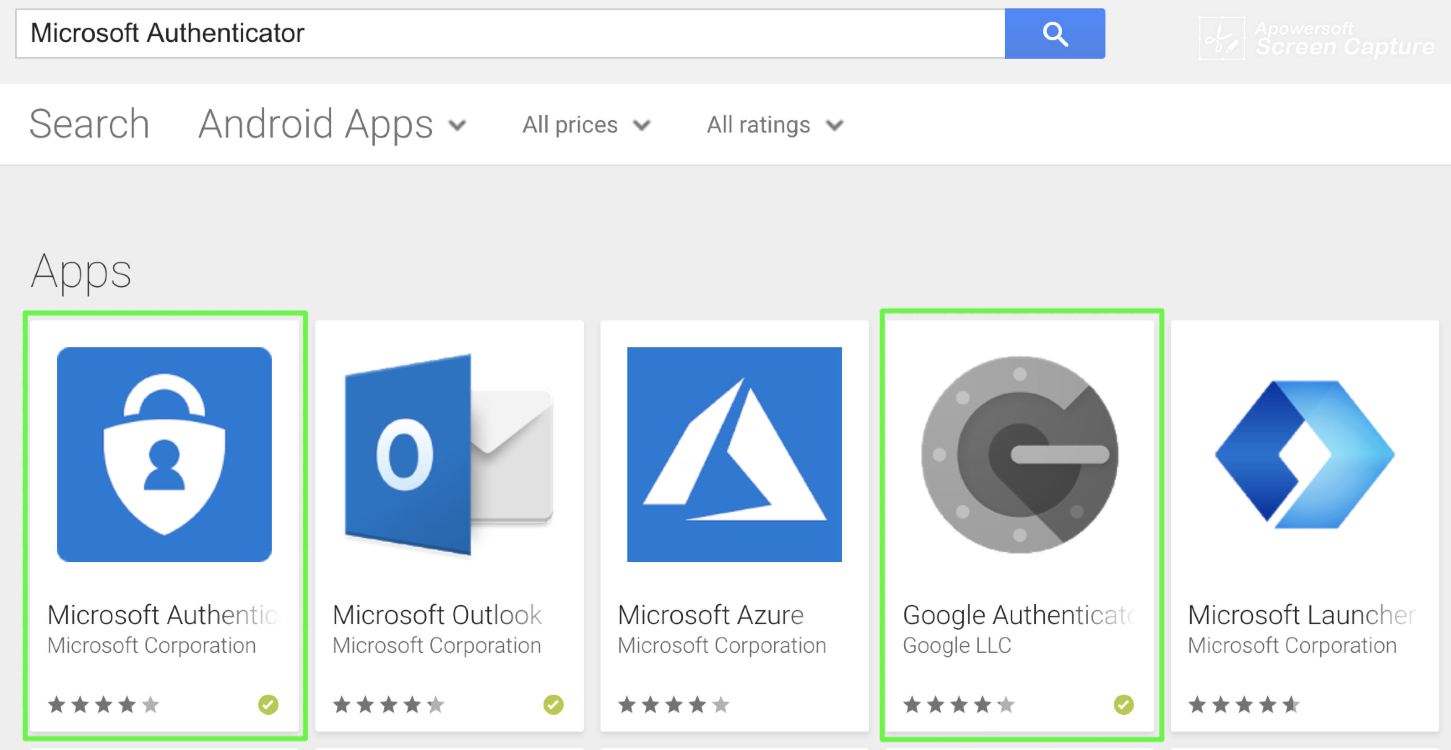Click Google LLC developer name

(x=957, y=645)
